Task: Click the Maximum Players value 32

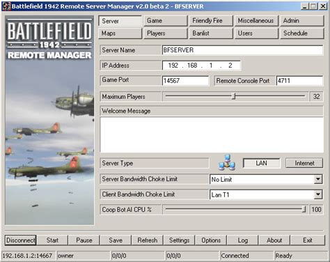Action: coord(316,96)
